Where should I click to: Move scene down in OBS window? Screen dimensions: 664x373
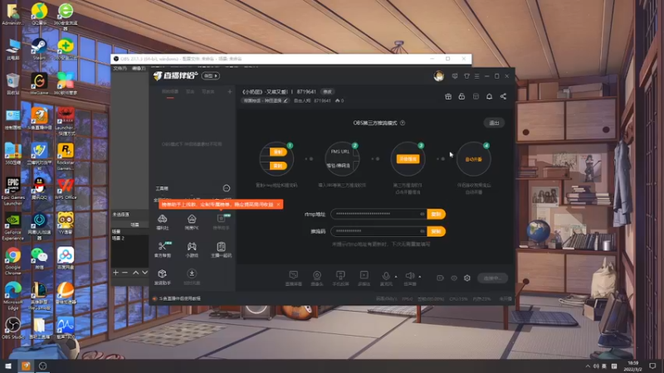pos(144,273)
